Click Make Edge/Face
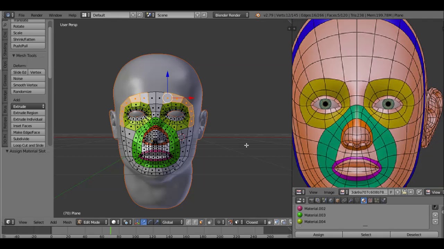This screenshot has height=249, width=444. pos(28,132)
